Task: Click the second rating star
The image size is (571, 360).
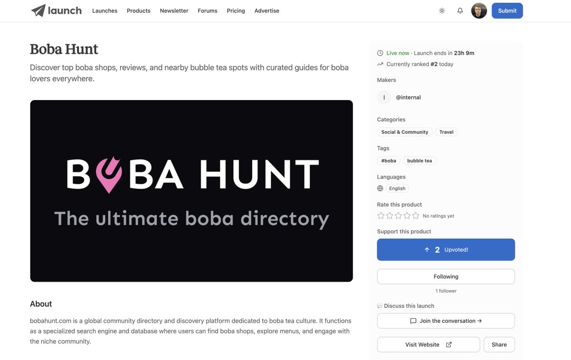Action: (390, 216)
